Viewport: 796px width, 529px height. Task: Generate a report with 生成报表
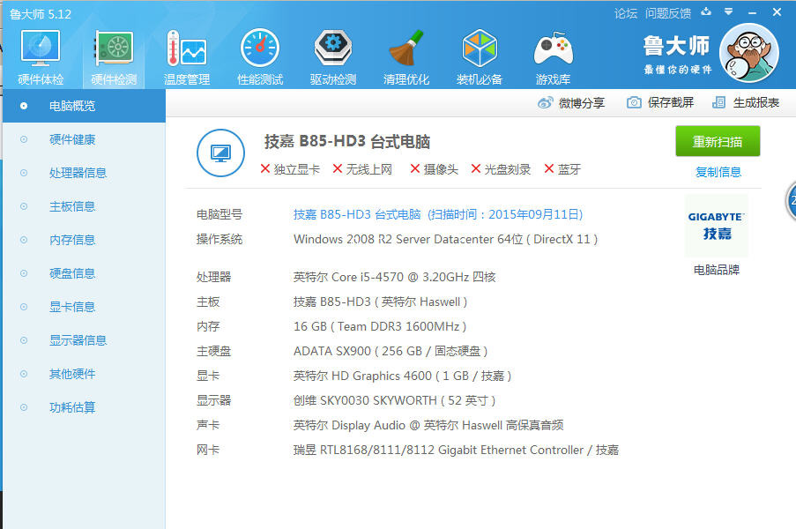(x=746, y=102)
